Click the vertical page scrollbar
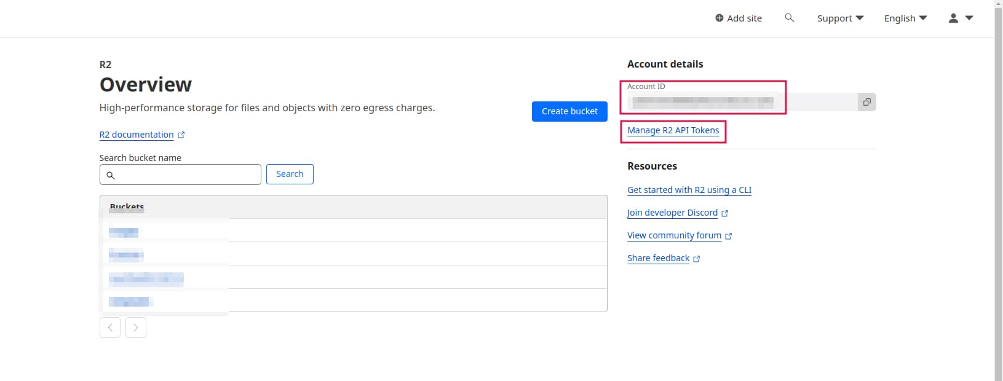Viewport: 1003px width, 381px height. (x=998, y=184)
